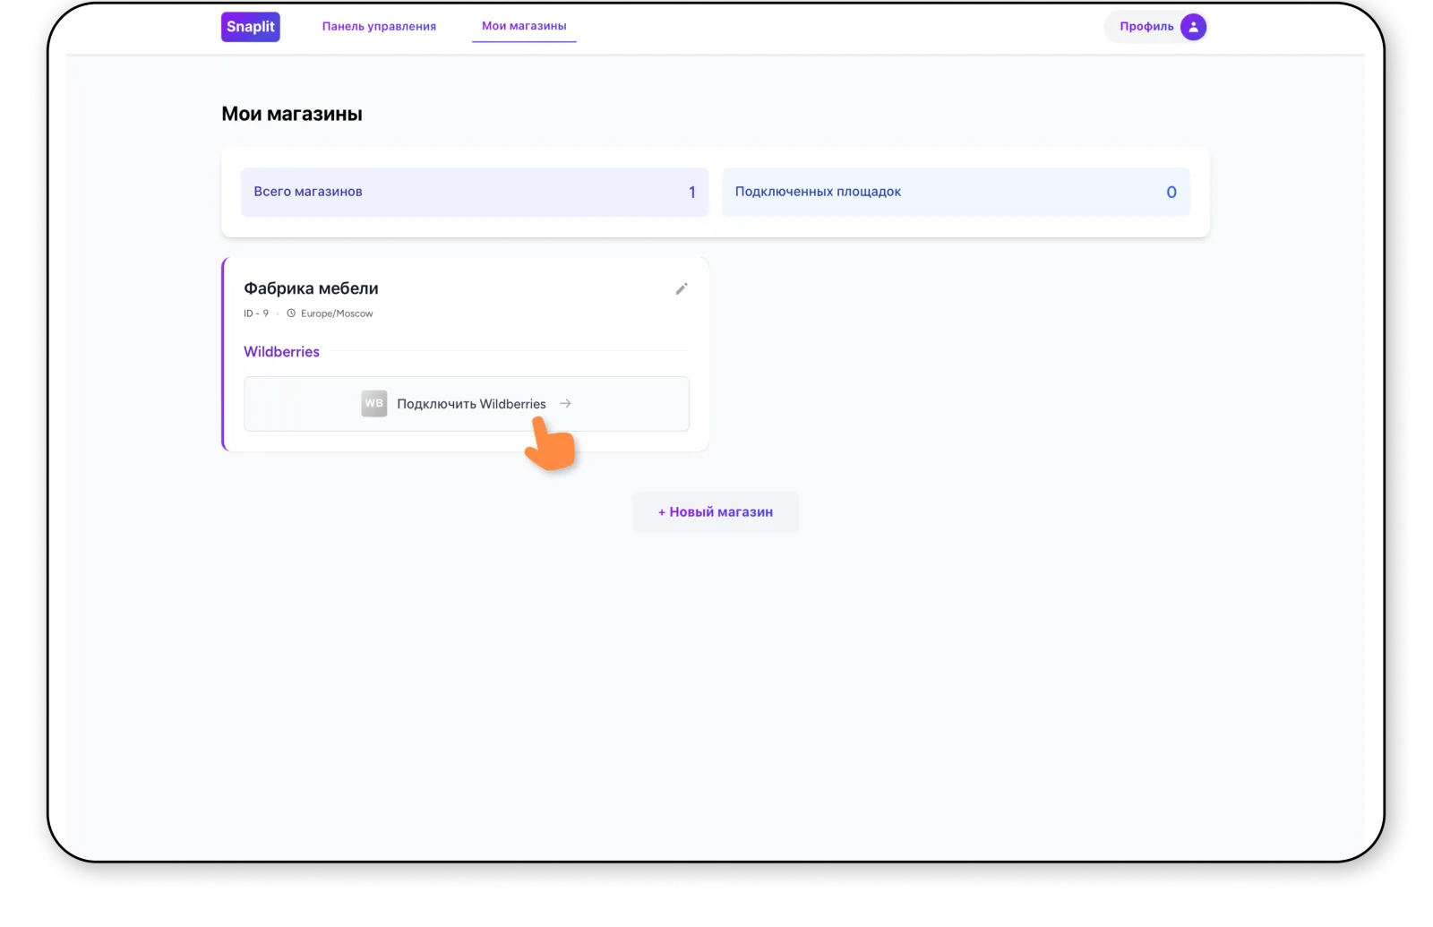1433x927 pixels.
Task: Open the Профиль menu button
Action: click(x=1155, y=27)
